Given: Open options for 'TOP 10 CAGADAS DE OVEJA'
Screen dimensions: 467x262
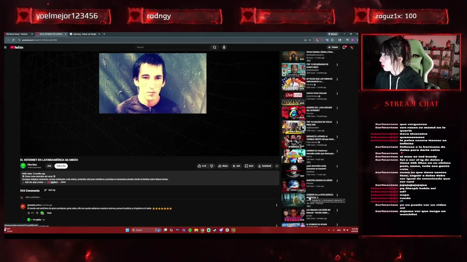Looking at the screenshot, I should pyautogui.click(x=337, y=123).
